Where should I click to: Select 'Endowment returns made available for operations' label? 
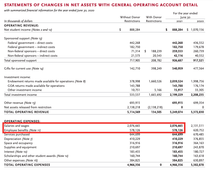41,81
